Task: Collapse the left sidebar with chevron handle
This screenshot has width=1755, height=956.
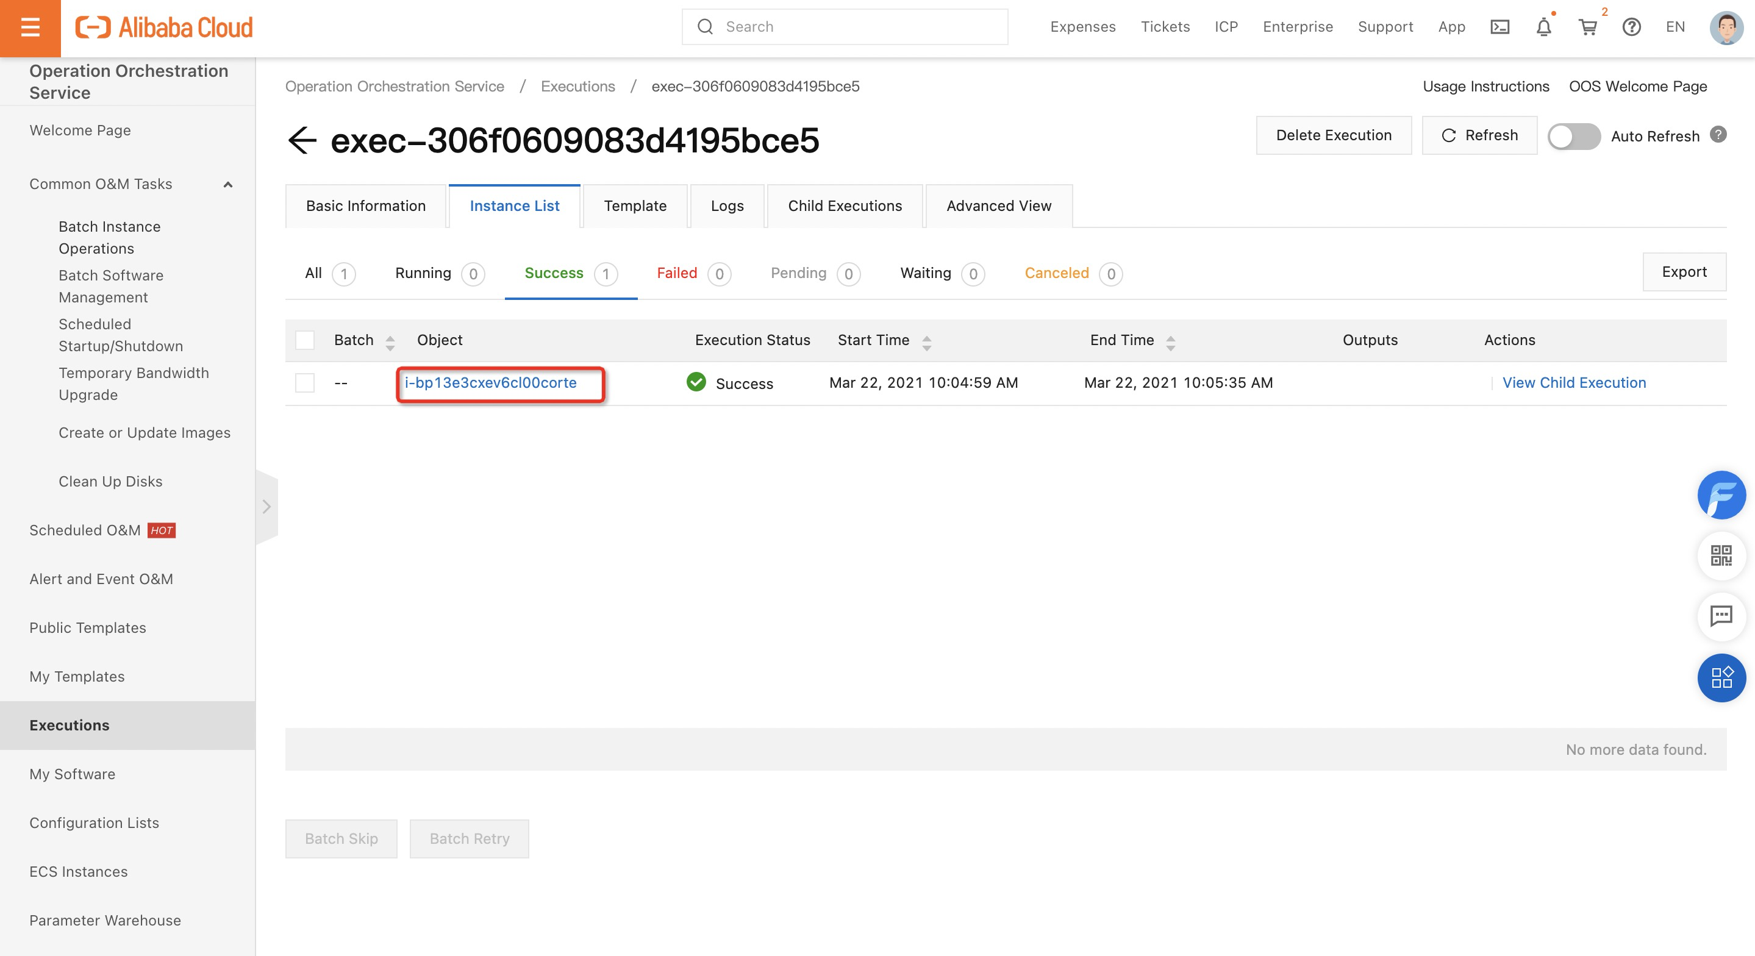Action: [266, 506]
